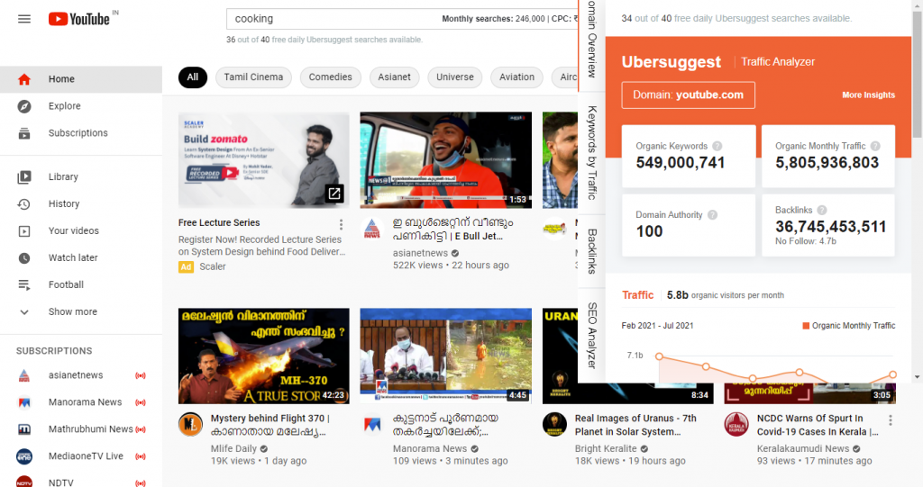923x487 pixels.
Task: Open the Keralakaumudi News channel avatar
Action: [736, 424]
